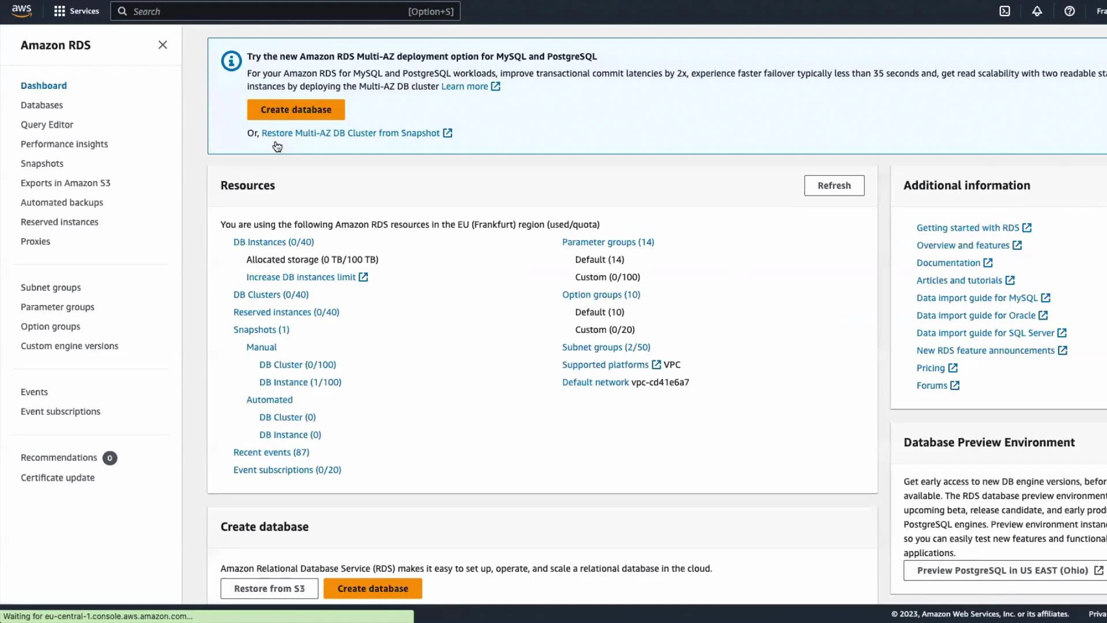
Task: Open the info icon on the Multi-AZ banner
Action: coord(231,61)
